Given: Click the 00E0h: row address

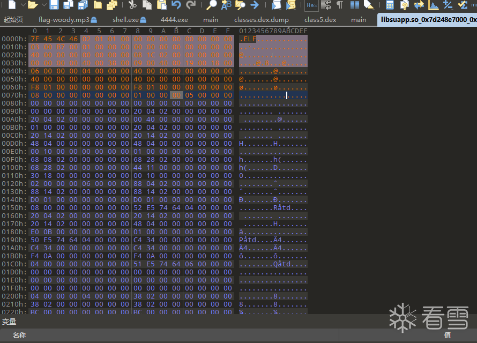Looking at the screenshot, I should point(14,152).
